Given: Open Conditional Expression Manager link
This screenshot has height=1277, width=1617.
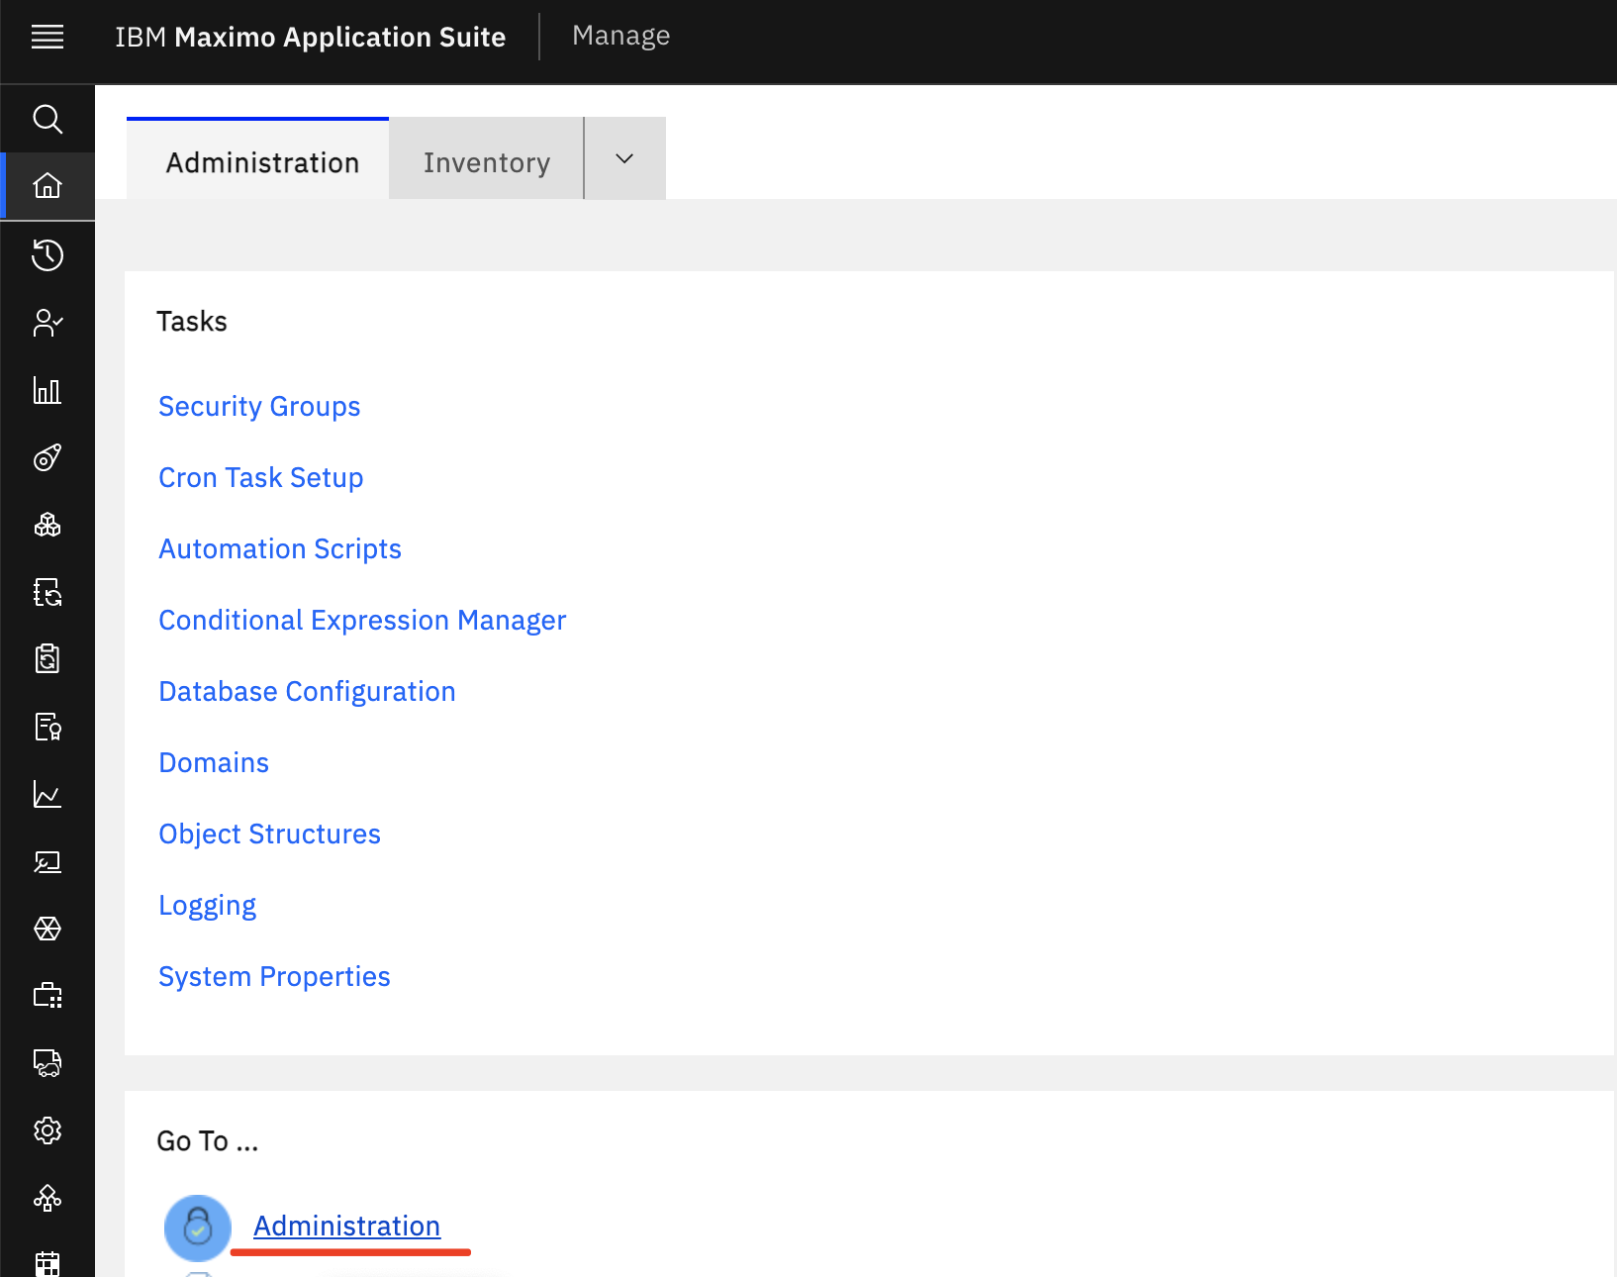Looking at the screenshot, I should [362, 621].
